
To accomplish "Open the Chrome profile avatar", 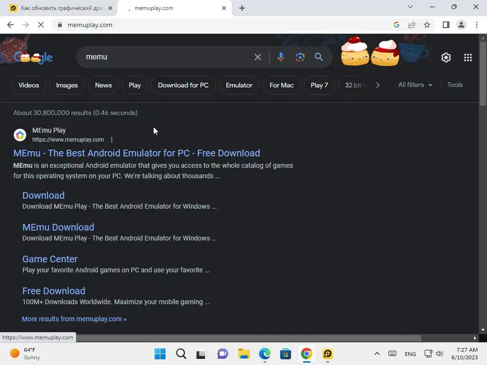I will pos(461,25).
